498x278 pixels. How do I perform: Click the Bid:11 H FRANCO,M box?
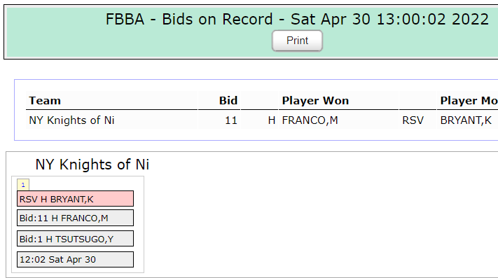[x=75, y=218]
